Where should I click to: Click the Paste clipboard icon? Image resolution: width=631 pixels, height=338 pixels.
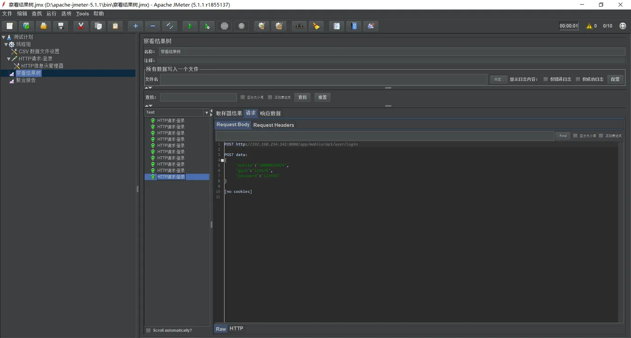(x=115, y=26)
